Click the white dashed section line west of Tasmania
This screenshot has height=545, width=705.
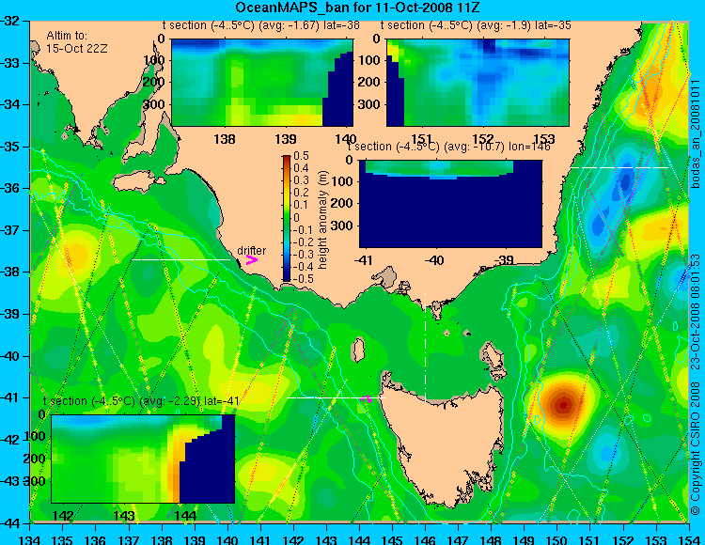336,397
